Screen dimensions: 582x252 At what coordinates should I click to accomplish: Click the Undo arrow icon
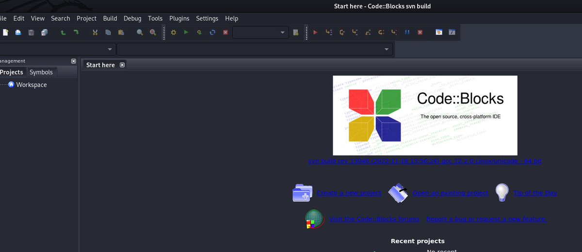pos(63,33)
